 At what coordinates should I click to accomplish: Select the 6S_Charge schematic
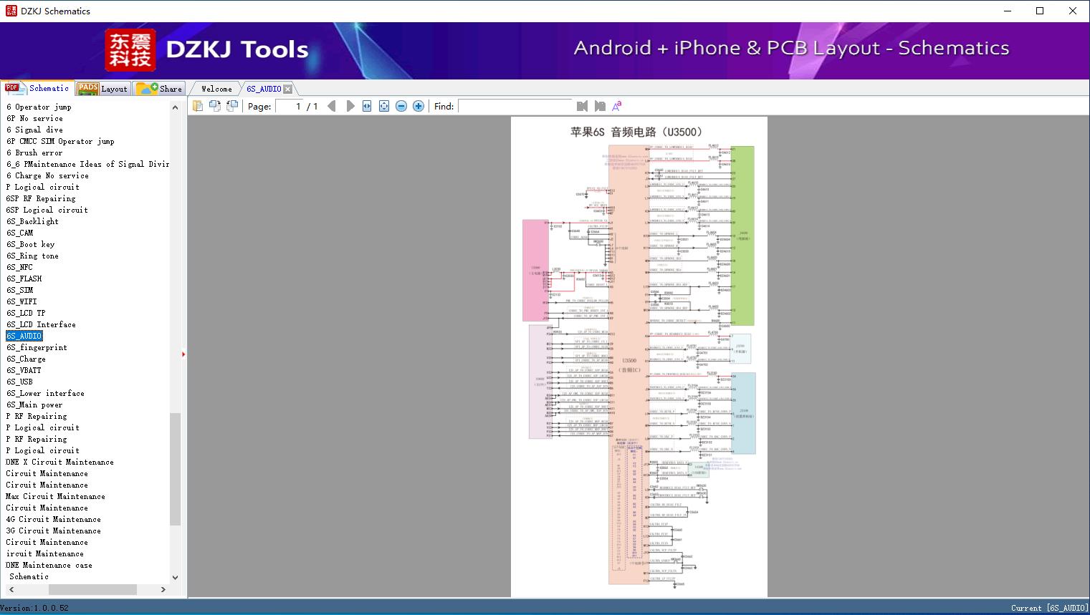tap(26, 359)
